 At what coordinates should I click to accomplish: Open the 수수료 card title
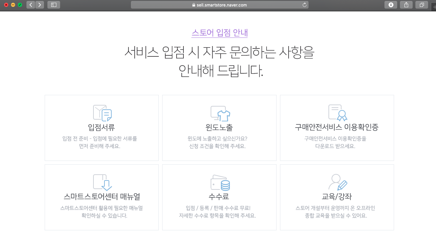pyautogui.click(x=219, y=197)
